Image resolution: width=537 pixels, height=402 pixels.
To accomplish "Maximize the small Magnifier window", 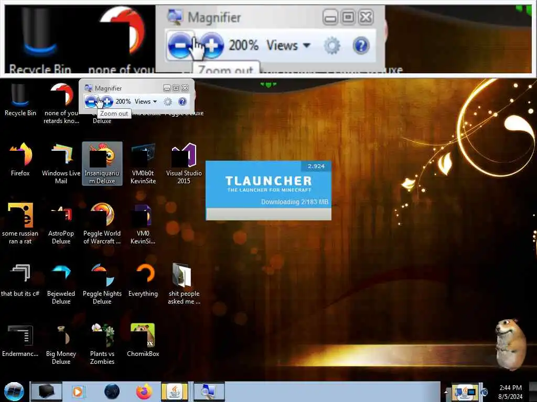I will 176,88.
